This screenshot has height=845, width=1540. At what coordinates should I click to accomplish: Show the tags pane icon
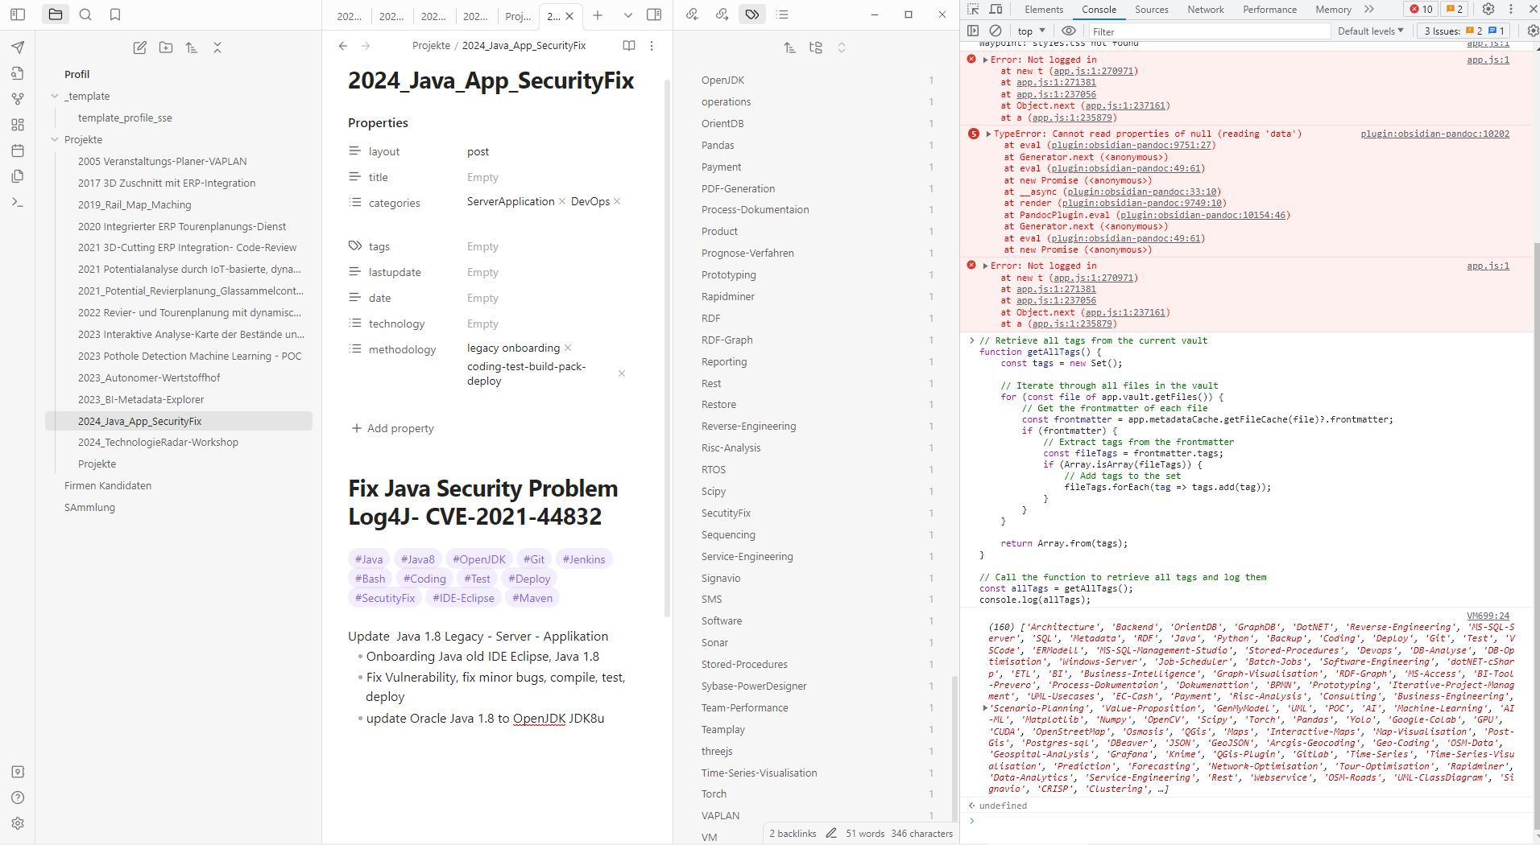pyautogui.click(x=751, y=14)
